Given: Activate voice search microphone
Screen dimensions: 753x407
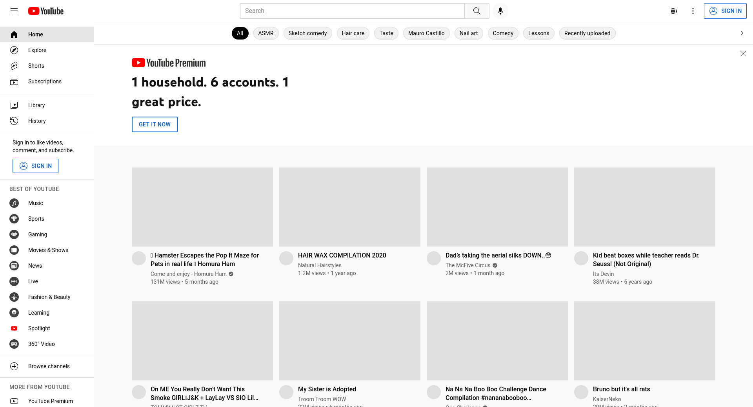Looking at the screenshot, I should (x=500, y=11).
